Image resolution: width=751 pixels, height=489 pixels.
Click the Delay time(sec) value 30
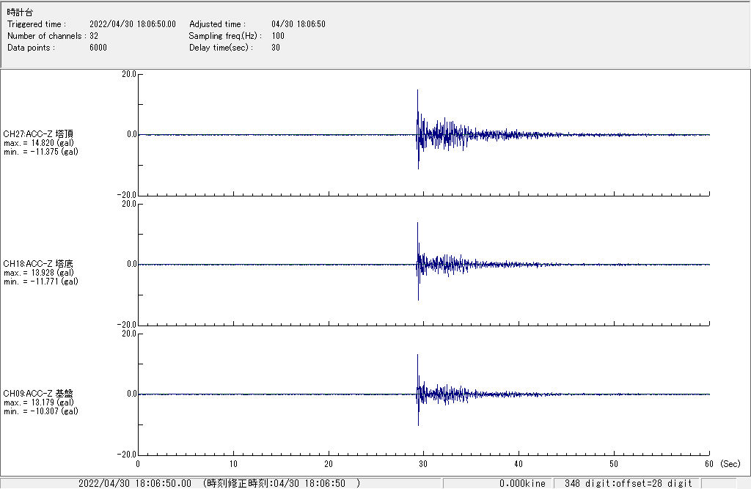276,48
